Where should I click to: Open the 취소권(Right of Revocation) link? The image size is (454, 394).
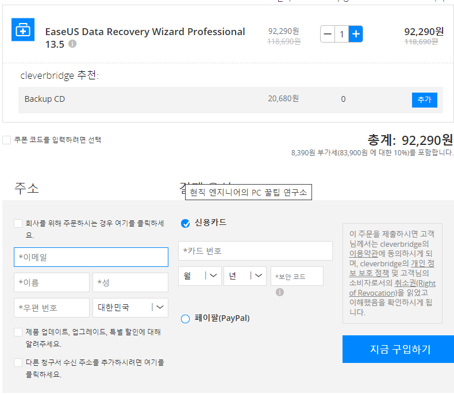(393, 288)
